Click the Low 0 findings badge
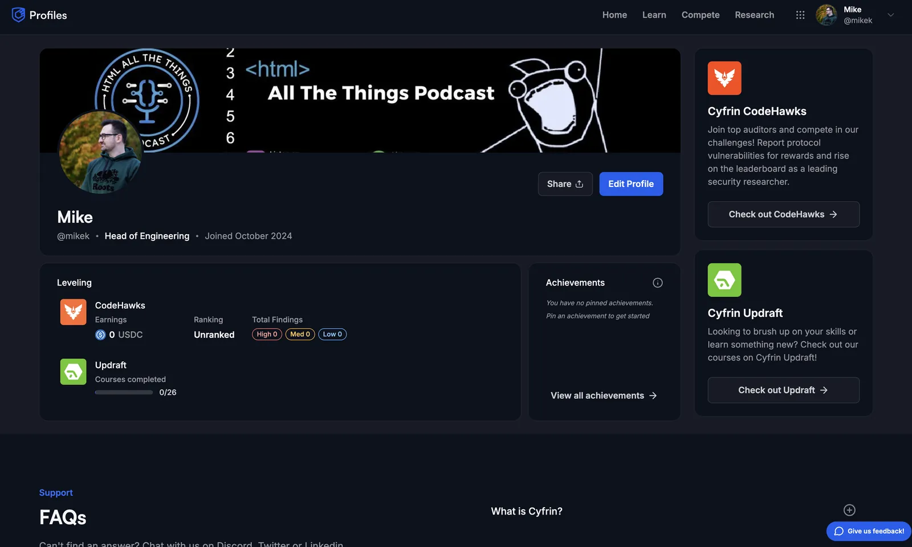912x547 pixels. point(332,334)
